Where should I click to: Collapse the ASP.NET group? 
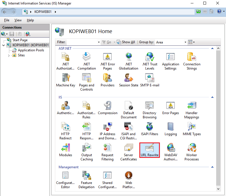point(212,49)
